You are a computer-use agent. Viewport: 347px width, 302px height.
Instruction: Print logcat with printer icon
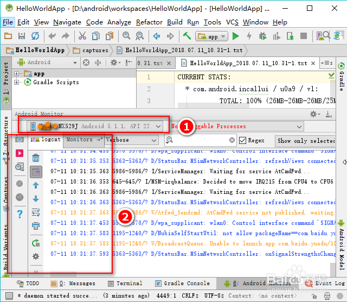[x=36, y=226]
